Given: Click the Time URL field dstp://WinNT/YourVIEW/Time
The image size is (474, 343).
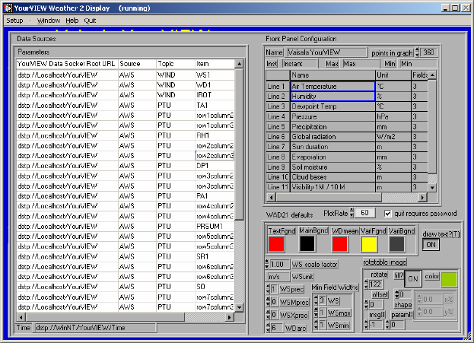Looking at the screenshot, I should (x=96, y=328).
